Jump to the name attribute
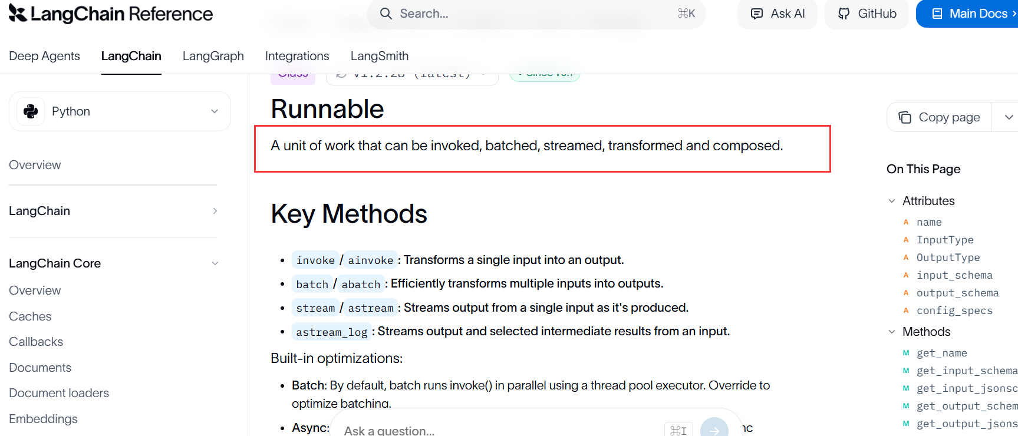Screen dimensions: 1018x436 (x=929, y=222)
